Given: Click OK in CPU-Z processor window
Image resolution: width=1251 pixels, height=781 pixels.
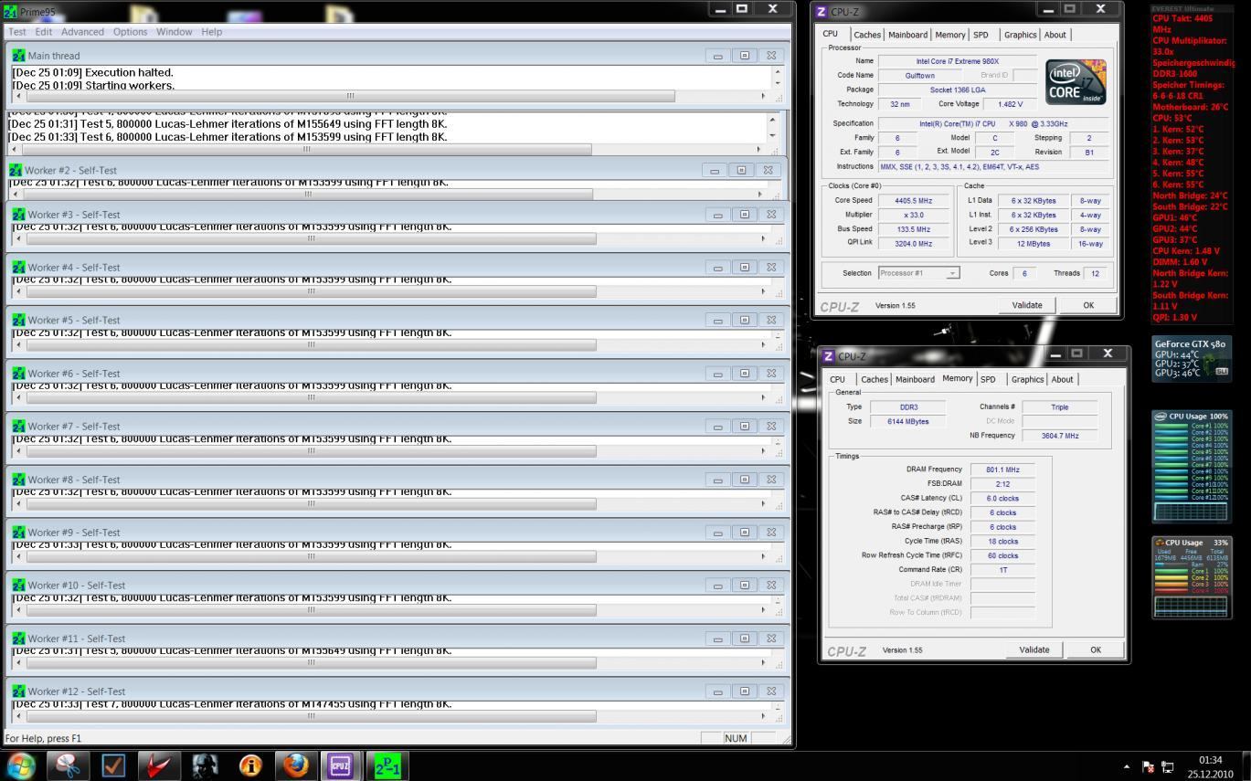Looking at the screenshot, I should pyautogui.click(x=1088, y=305).
